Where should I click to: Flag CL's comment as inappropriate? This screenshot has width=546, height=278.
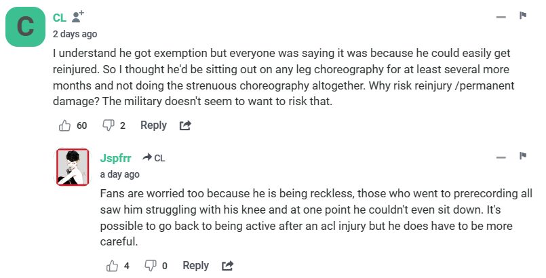tap(523, 16)
